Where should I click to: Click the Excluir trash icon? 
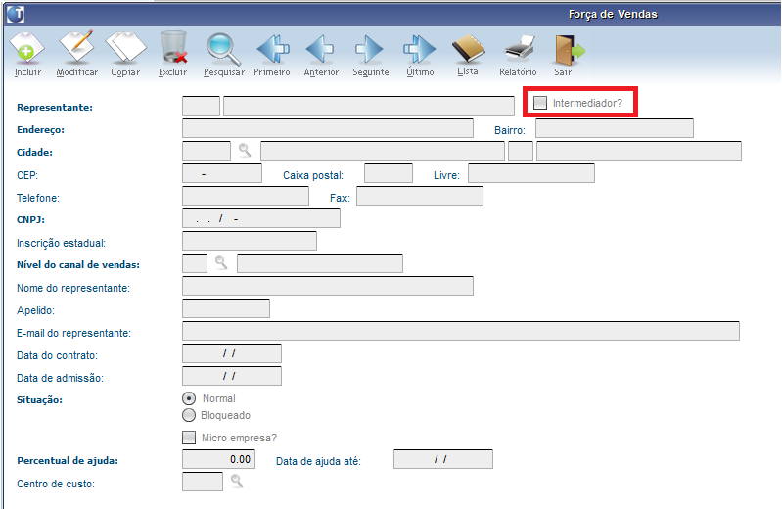tap(173, 47)
